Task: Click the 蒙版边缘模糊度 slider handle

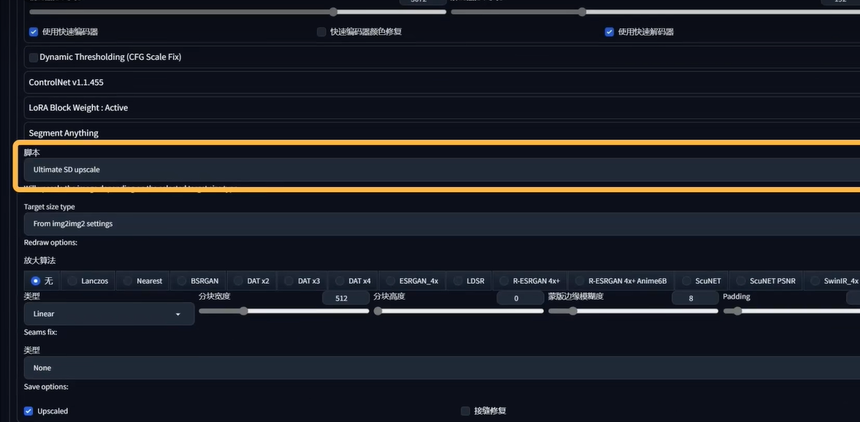Action: 574,311
